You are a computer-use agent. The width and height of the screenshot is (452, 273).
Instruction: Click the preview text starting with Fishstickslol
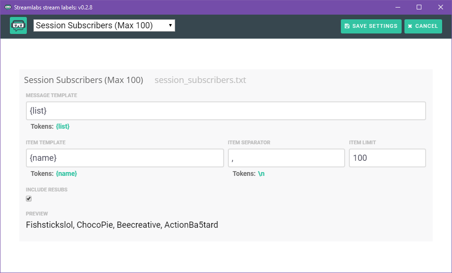coord(122,225)
